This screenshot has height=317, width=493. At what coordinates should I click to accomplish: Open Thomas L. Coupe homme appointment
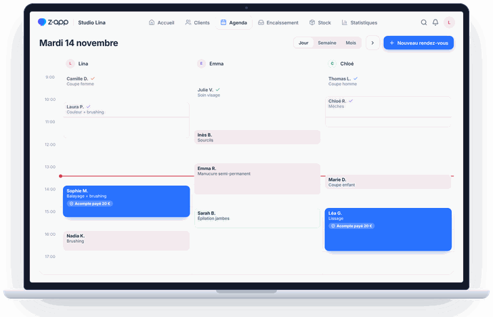(388, 81)
